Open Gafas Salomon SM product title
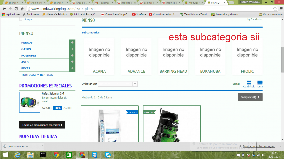The height and width of the screenshot is (159, 284). (x=53, y=93)
